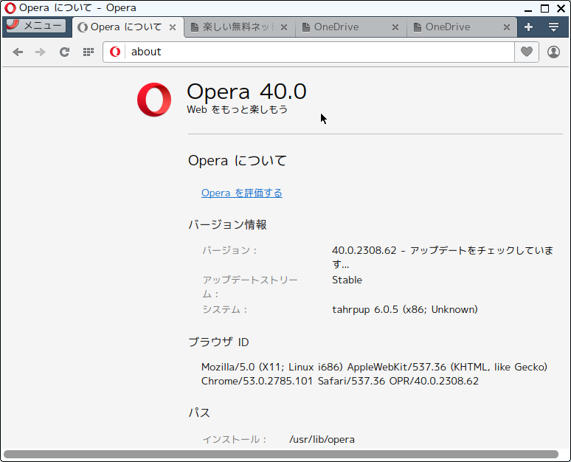The image size is (571, 462).
Task: Close the second OneDrive tab
Action: pyautogui.click(x=507, y=27)
